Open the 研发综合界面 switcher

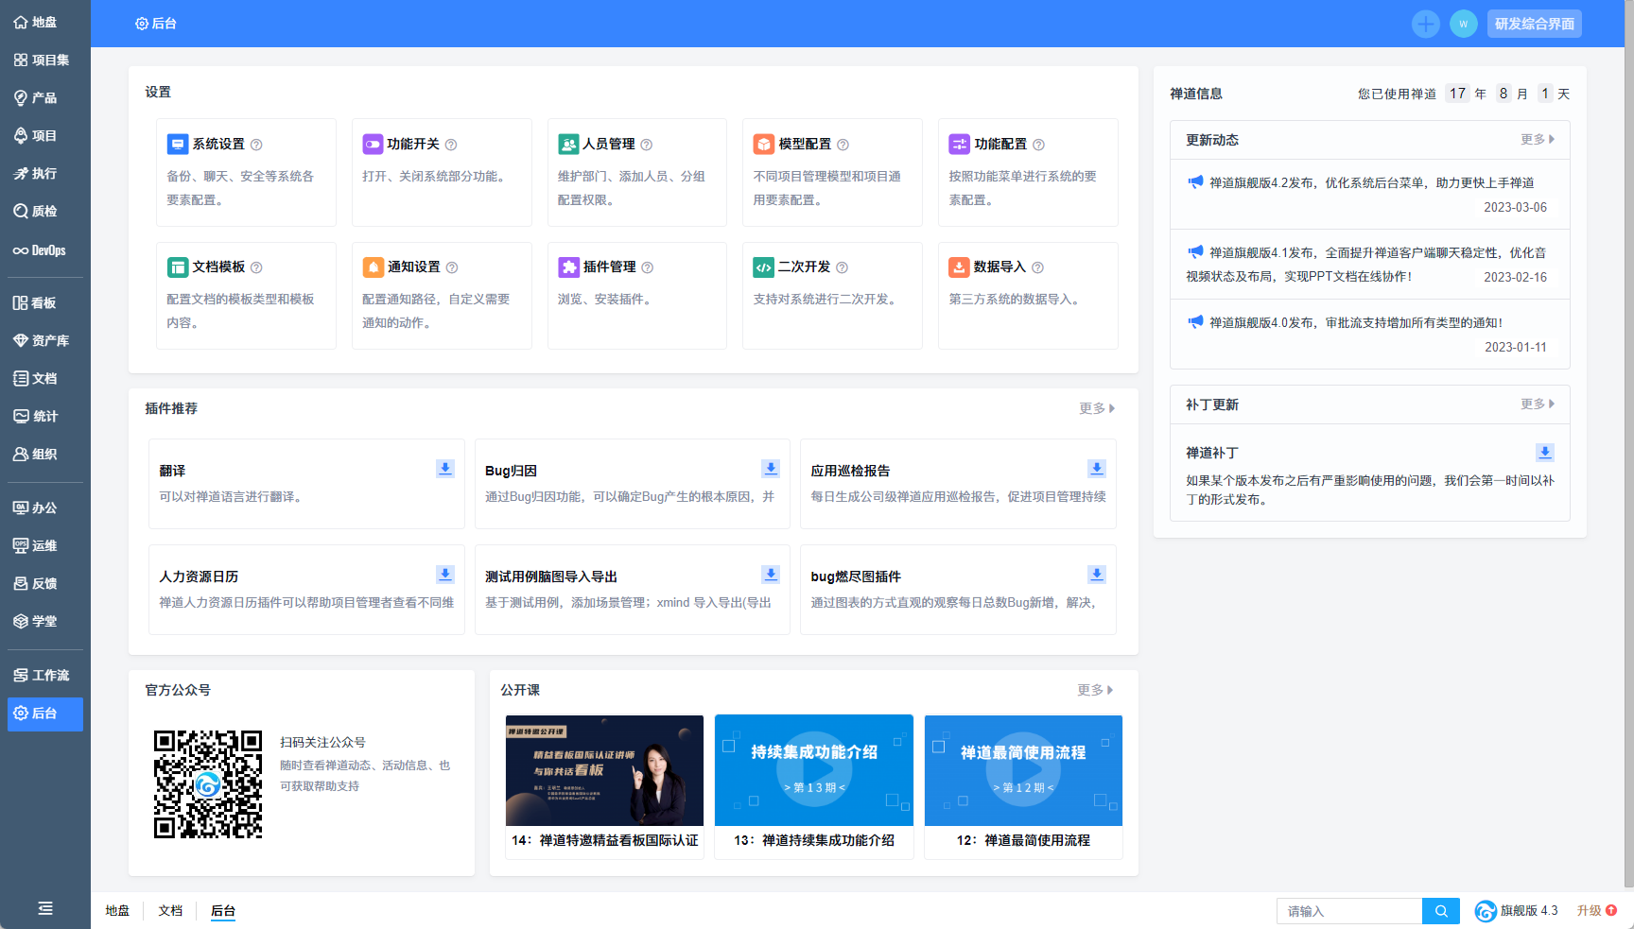click(1535, 24)
